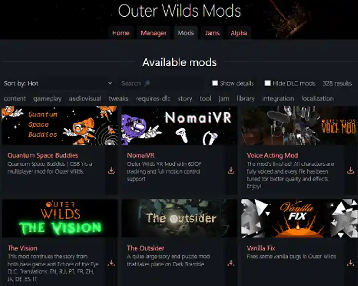Open the Jams tab
The height and width of the screenshot is (286, 358).
212,33
